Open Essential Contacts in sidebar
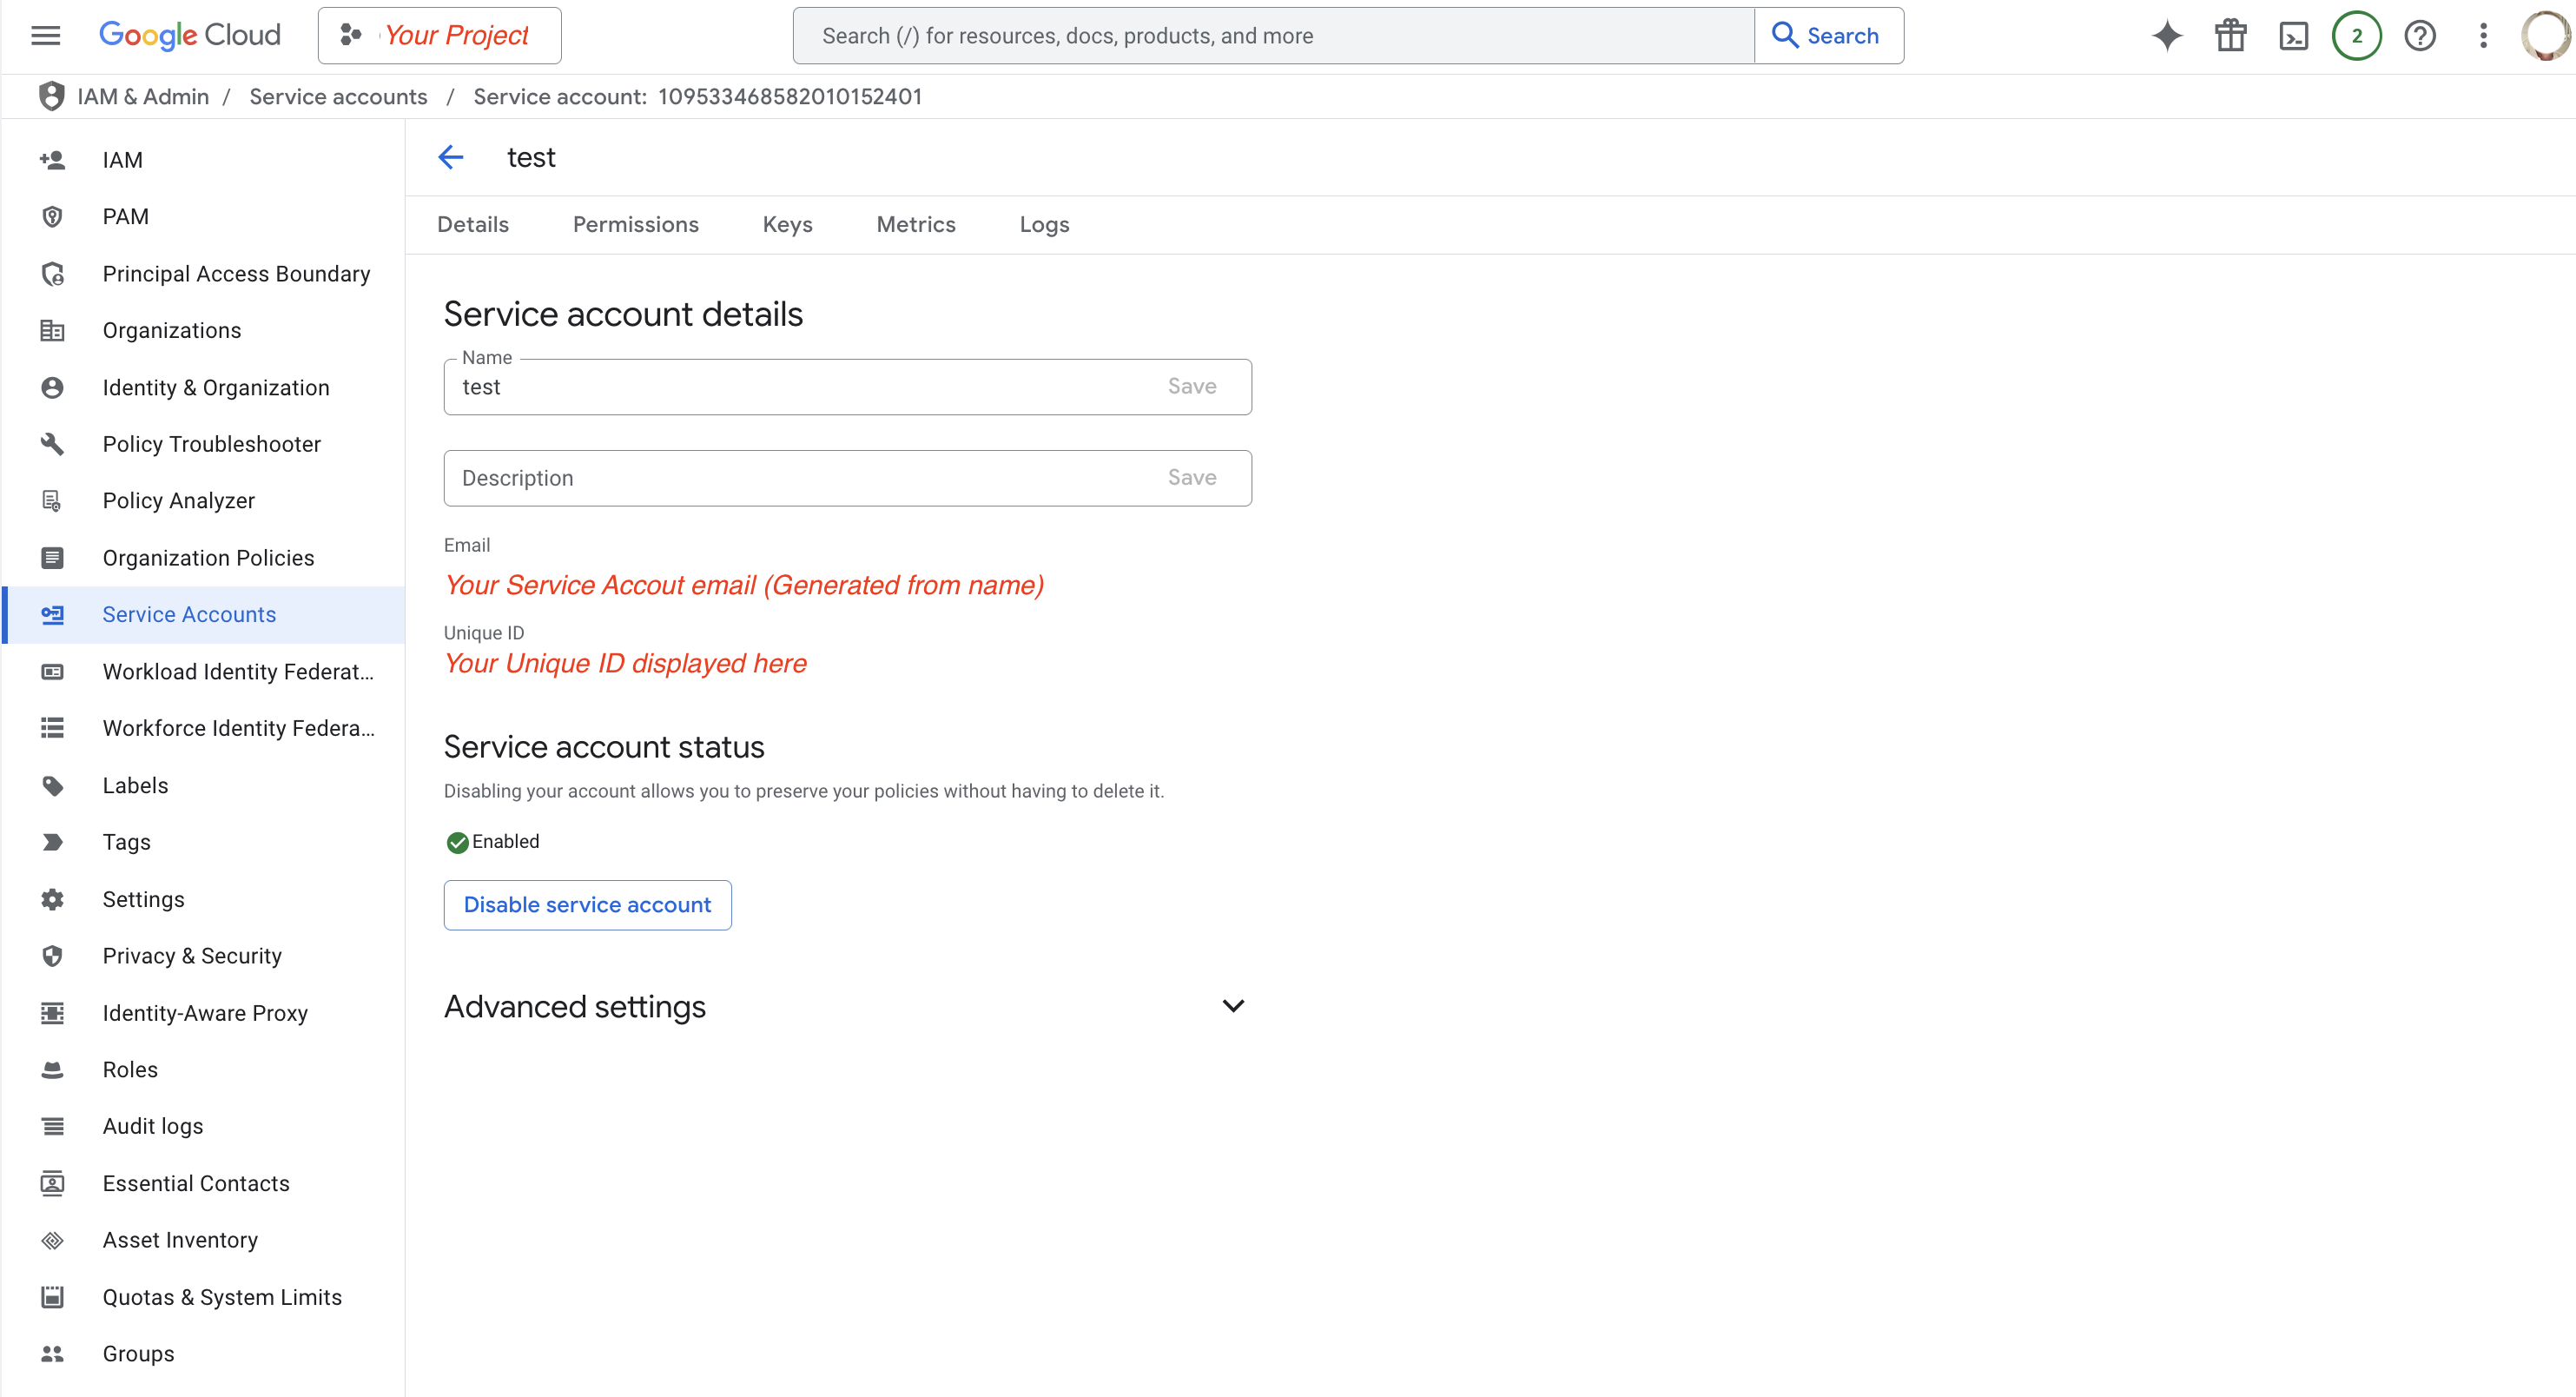The height and width of the screenshot is (1397, 2576). (204, 1183)
